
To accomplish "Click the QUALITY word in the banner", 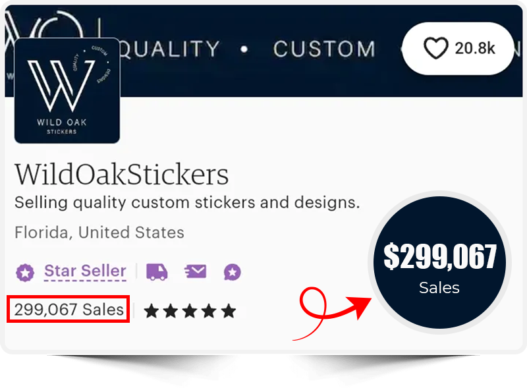I will [169, 49].
